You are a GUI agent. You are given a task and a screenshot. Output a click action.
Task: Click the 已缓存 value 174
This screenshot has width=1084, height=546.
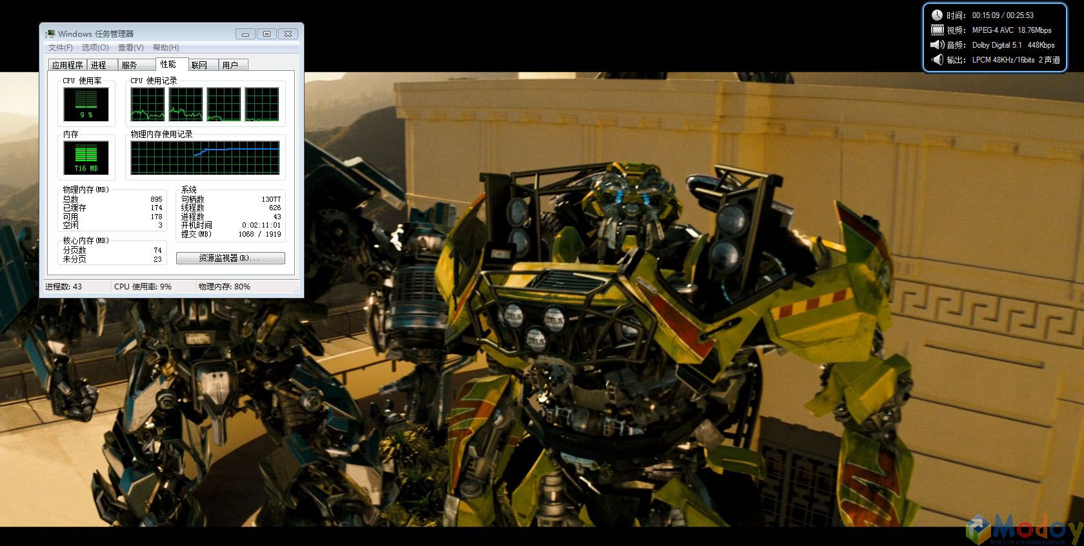(x=156, y=208)
